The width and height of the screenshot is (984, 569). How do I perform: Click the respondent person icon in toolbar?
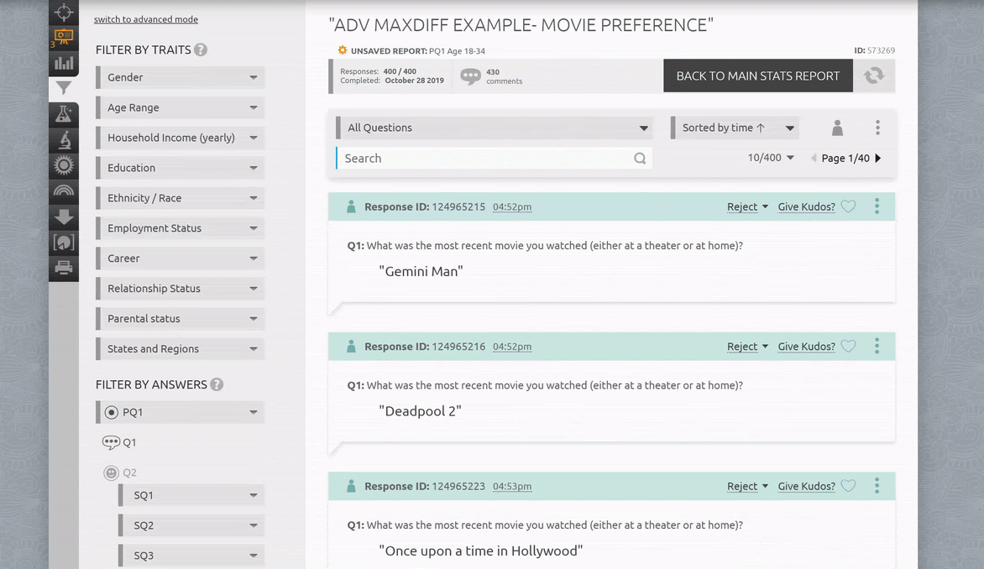pos(837,128)
